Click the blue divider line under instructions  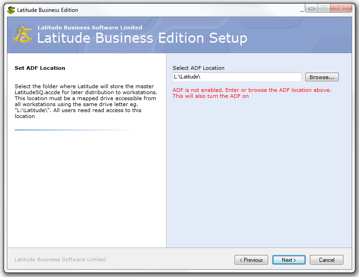click(x=69, y=130)
